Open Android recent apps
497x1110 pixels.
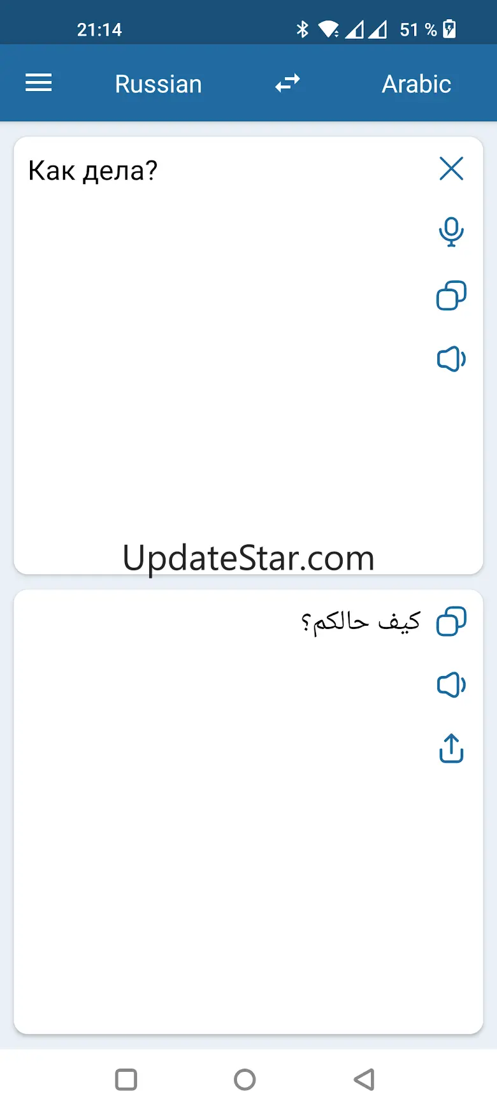pyautogui.click(x=126, y=1079)
